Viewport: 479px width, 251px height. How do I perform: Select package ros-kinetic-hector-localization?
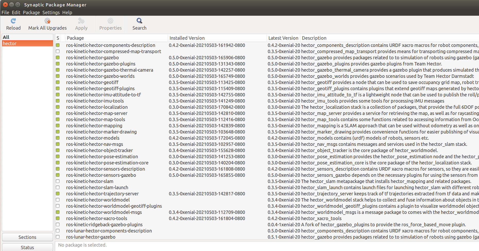coord(97,107)
